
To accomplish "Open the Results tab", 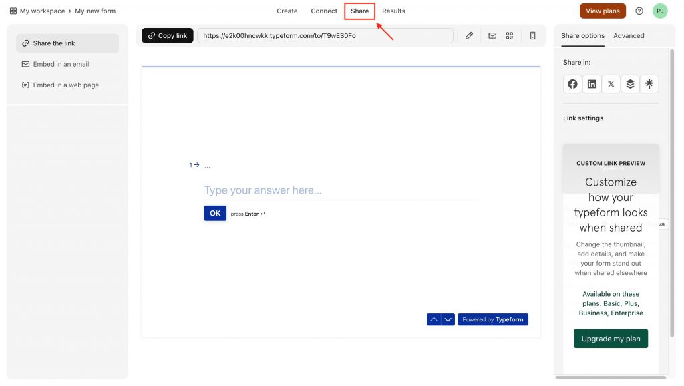I will pyautogui.click(x=393, y=11).
